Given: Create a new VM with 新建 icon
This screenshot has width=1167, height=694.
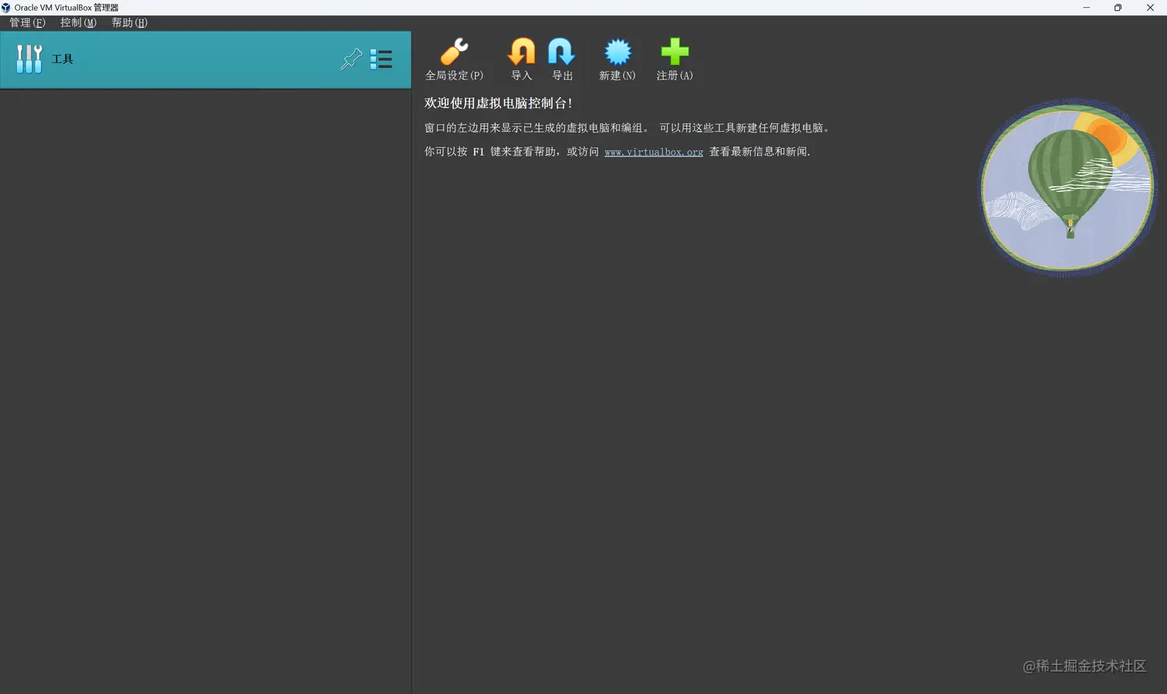Looking at the screenshot, I should point(617,52).
